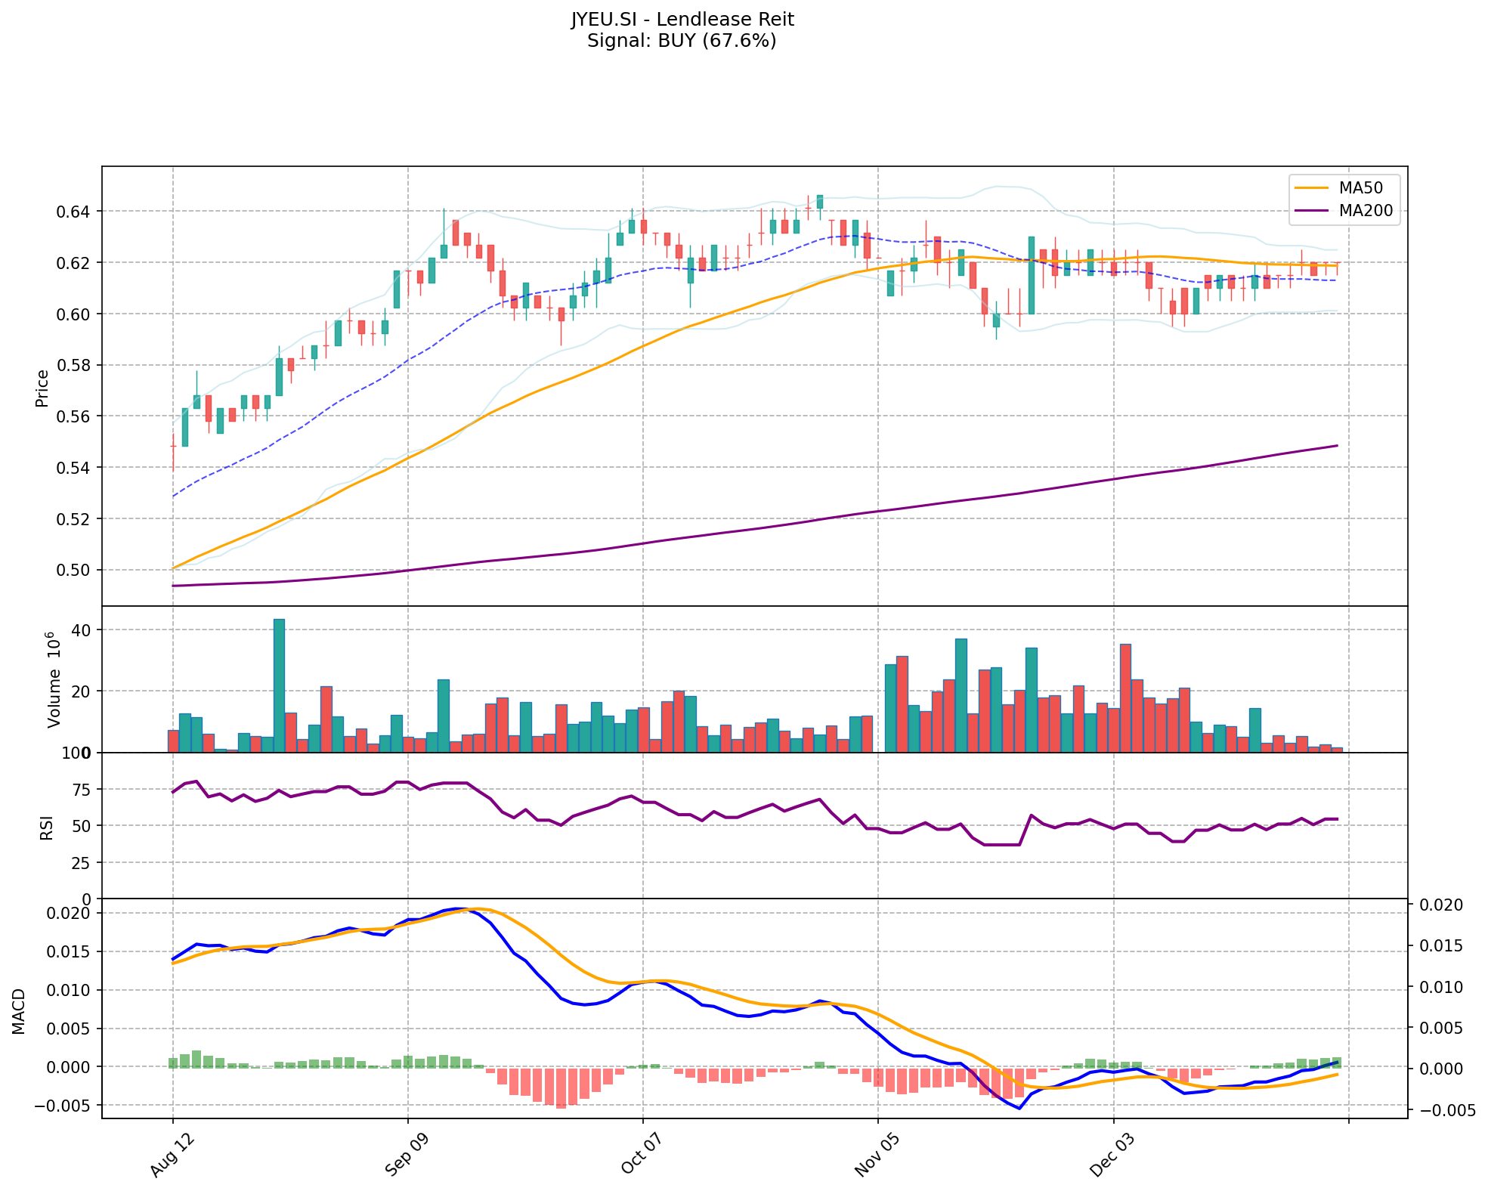Click the tallest green volume bar in August
Image resolution: width=1488 pixels, height=1191 pixels.
279,684
